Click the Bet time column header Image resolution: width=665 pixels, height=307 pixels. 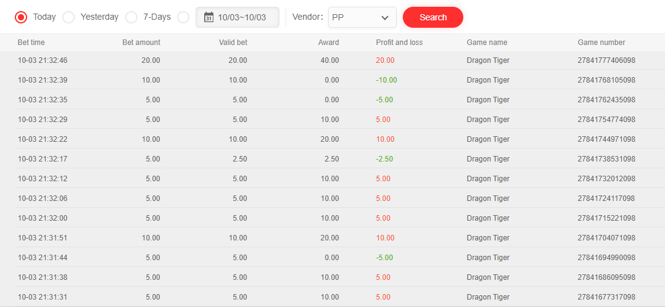pos(31,43)
